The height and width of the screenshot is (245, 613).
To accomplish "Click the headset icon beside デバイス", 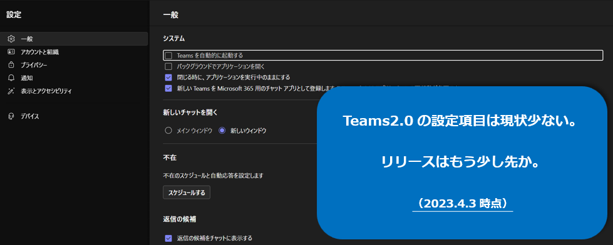I will click(11, 116).
